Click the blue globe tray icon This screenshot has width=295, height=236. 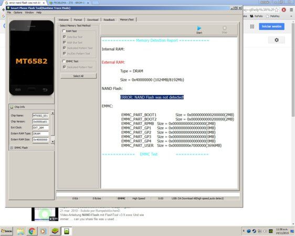(x=249, y=231)
